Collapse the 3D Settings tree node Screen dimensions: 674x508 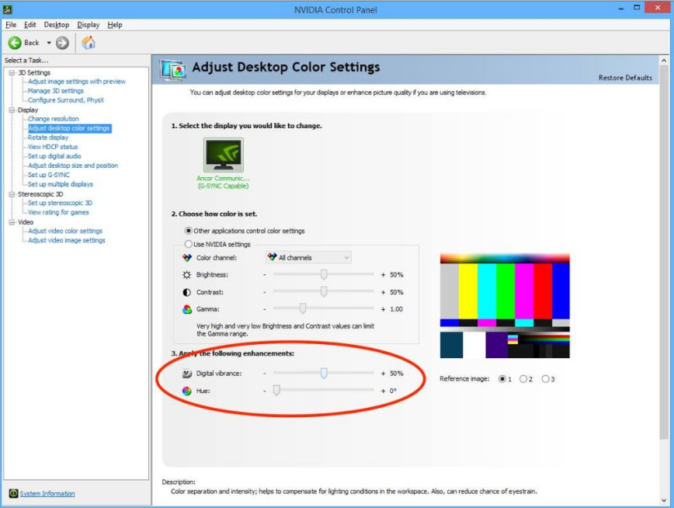tap(12, 73)
